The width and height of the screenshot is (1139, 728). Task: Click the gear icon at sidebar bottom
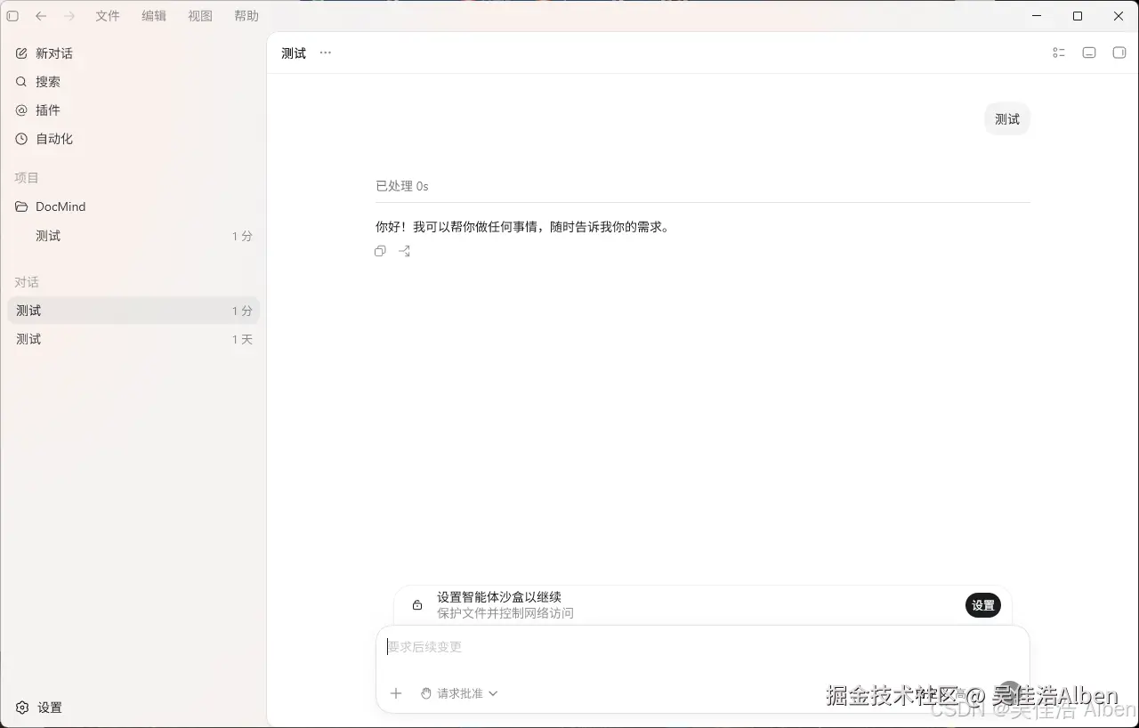click(x=22, y=708)
